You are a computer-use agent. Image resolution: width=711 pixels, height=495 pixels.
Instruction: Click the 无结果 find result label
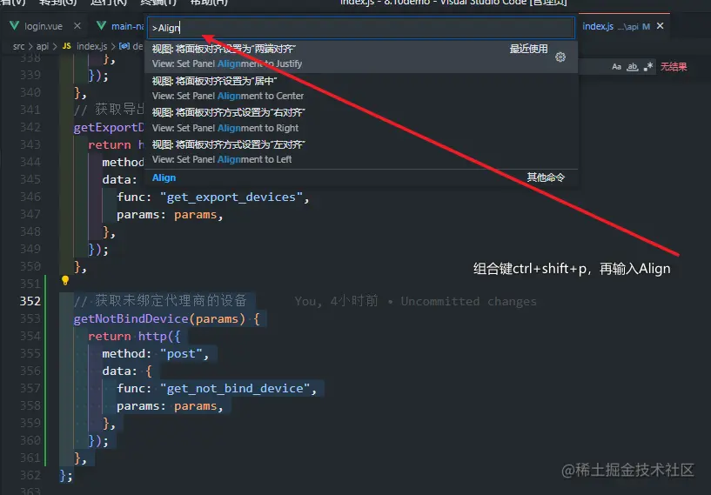coord(674,67)
